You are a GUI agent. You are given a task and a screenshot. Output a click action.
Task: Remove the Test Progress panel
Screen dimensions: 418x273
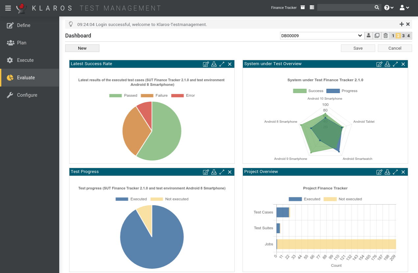230,172
